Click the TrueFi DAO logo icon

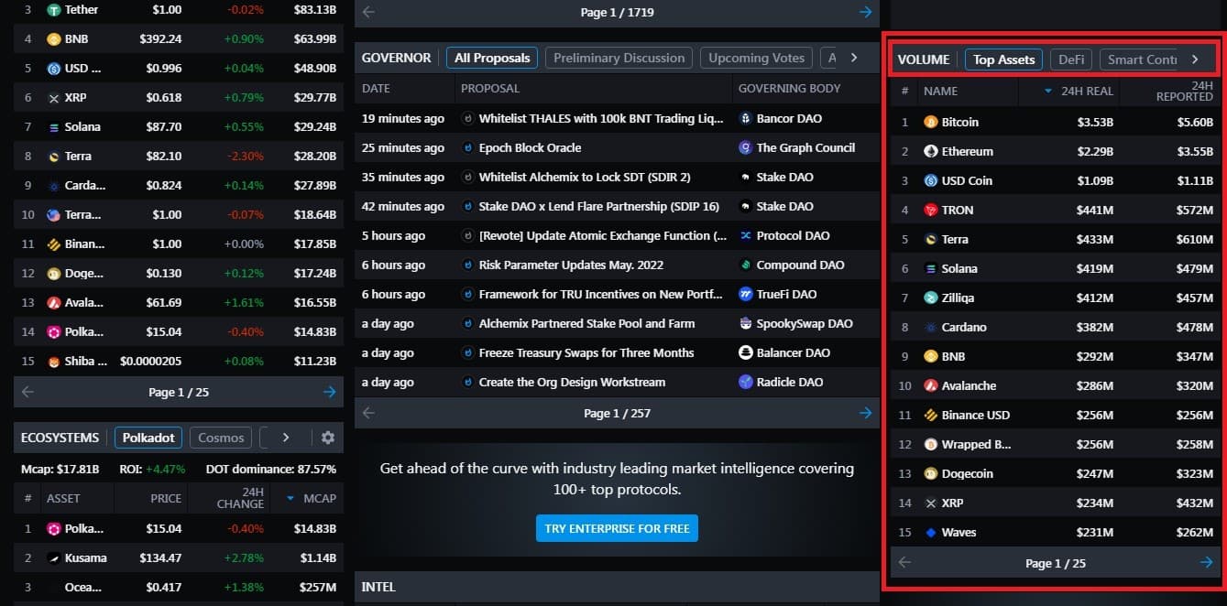pos(746,294)
